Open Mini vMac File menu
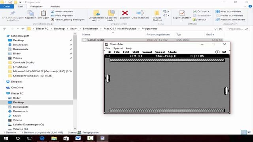 pyautogui.click(x=108, y=48)
